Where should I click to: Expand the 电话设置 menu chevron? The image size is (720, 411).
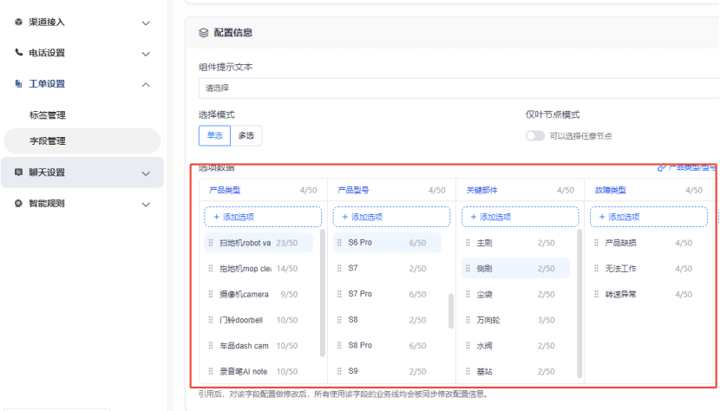[x=146, y=54]
